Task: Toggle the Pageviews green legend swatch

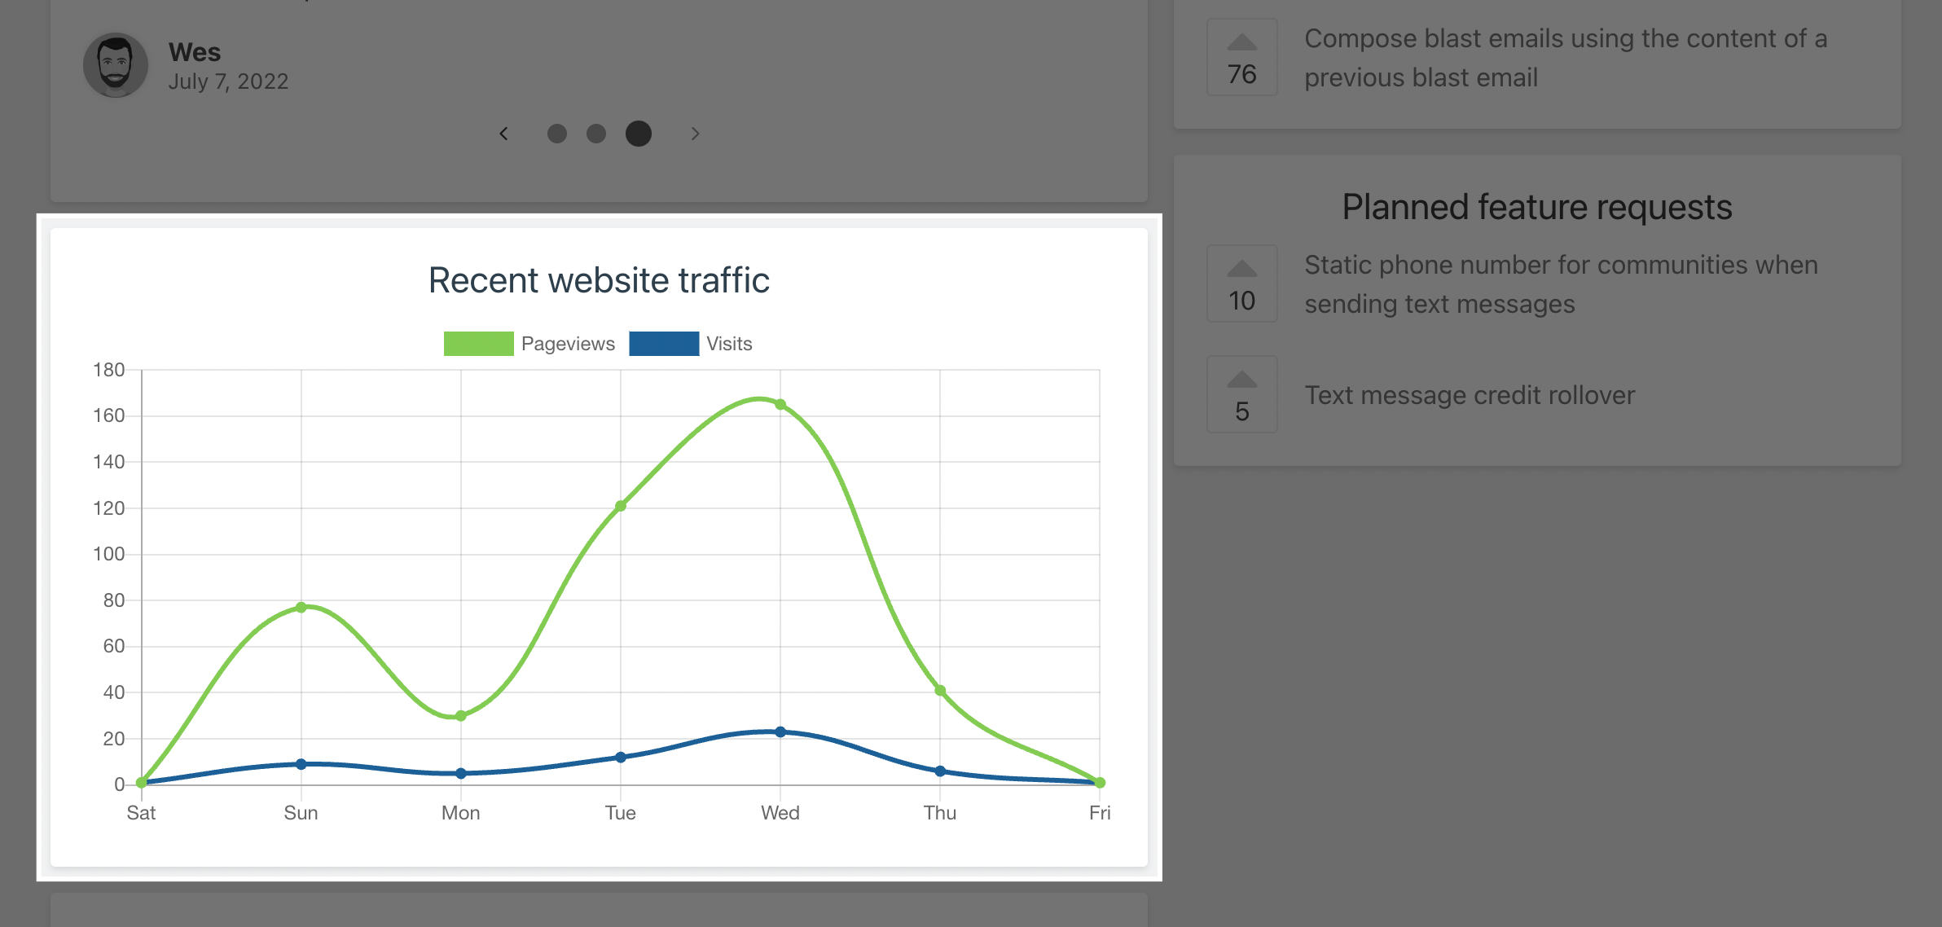Action: 478,344
